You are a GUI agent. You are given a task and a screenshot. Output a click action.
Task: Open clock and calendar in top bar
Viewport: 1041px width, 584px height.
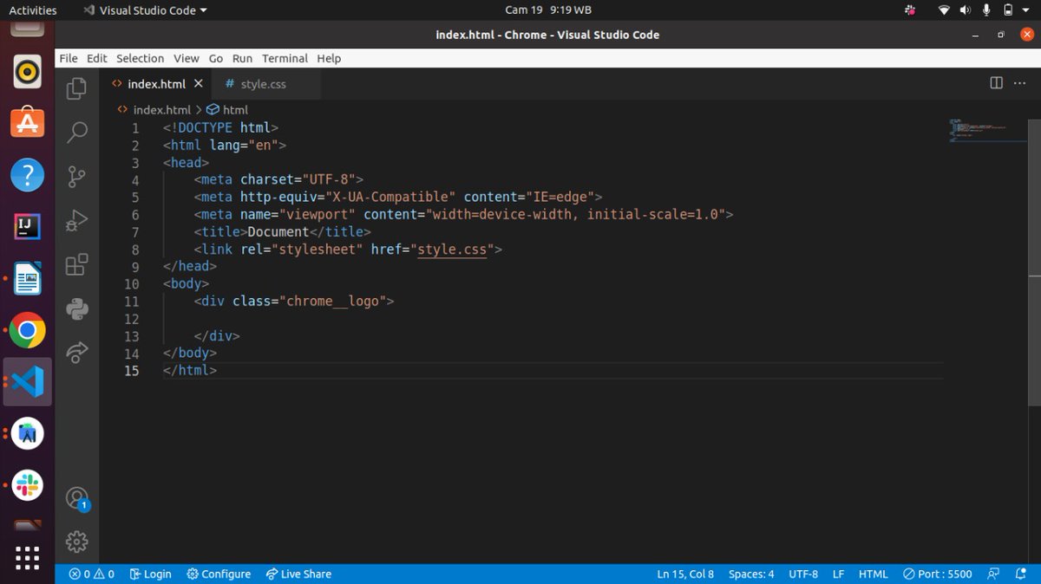tap(548, 10)
